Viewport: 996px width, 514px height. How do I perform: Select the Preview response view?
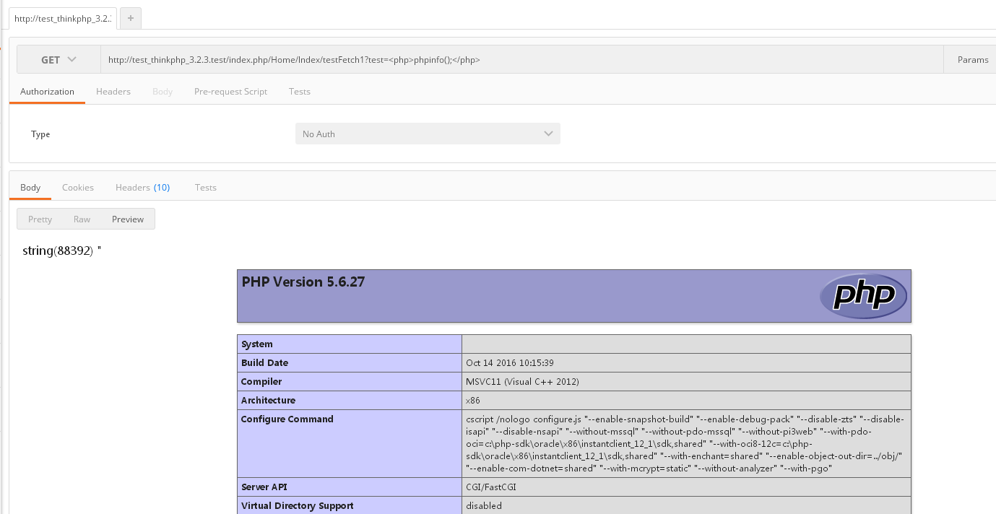pyautogui.click(x=128, y=219)
